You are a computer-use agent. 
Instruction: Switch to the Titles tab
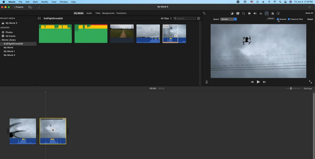pos(98,13)
